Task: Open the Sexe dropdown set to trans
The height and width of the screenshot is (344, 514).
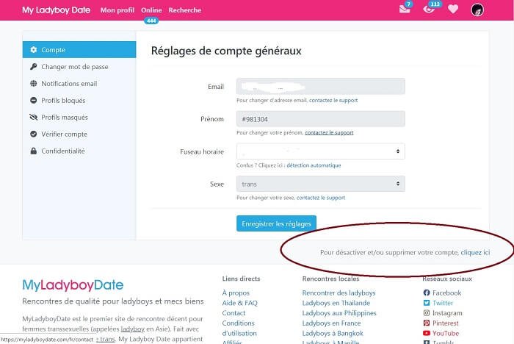Action: click(x=320, y=184)
